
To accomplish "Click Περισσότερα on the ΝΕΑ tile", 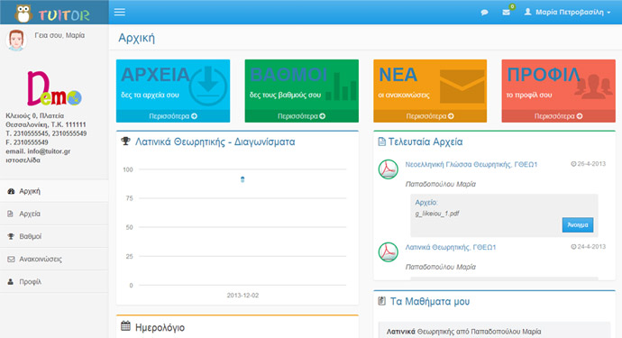I will (430, 116).
